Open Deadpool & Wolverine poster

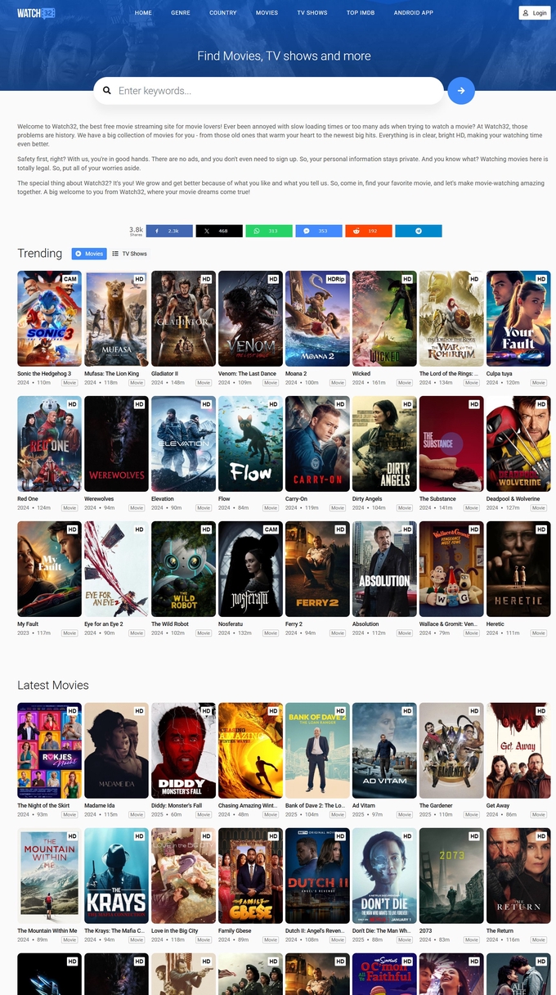click(x=518, y=443)
